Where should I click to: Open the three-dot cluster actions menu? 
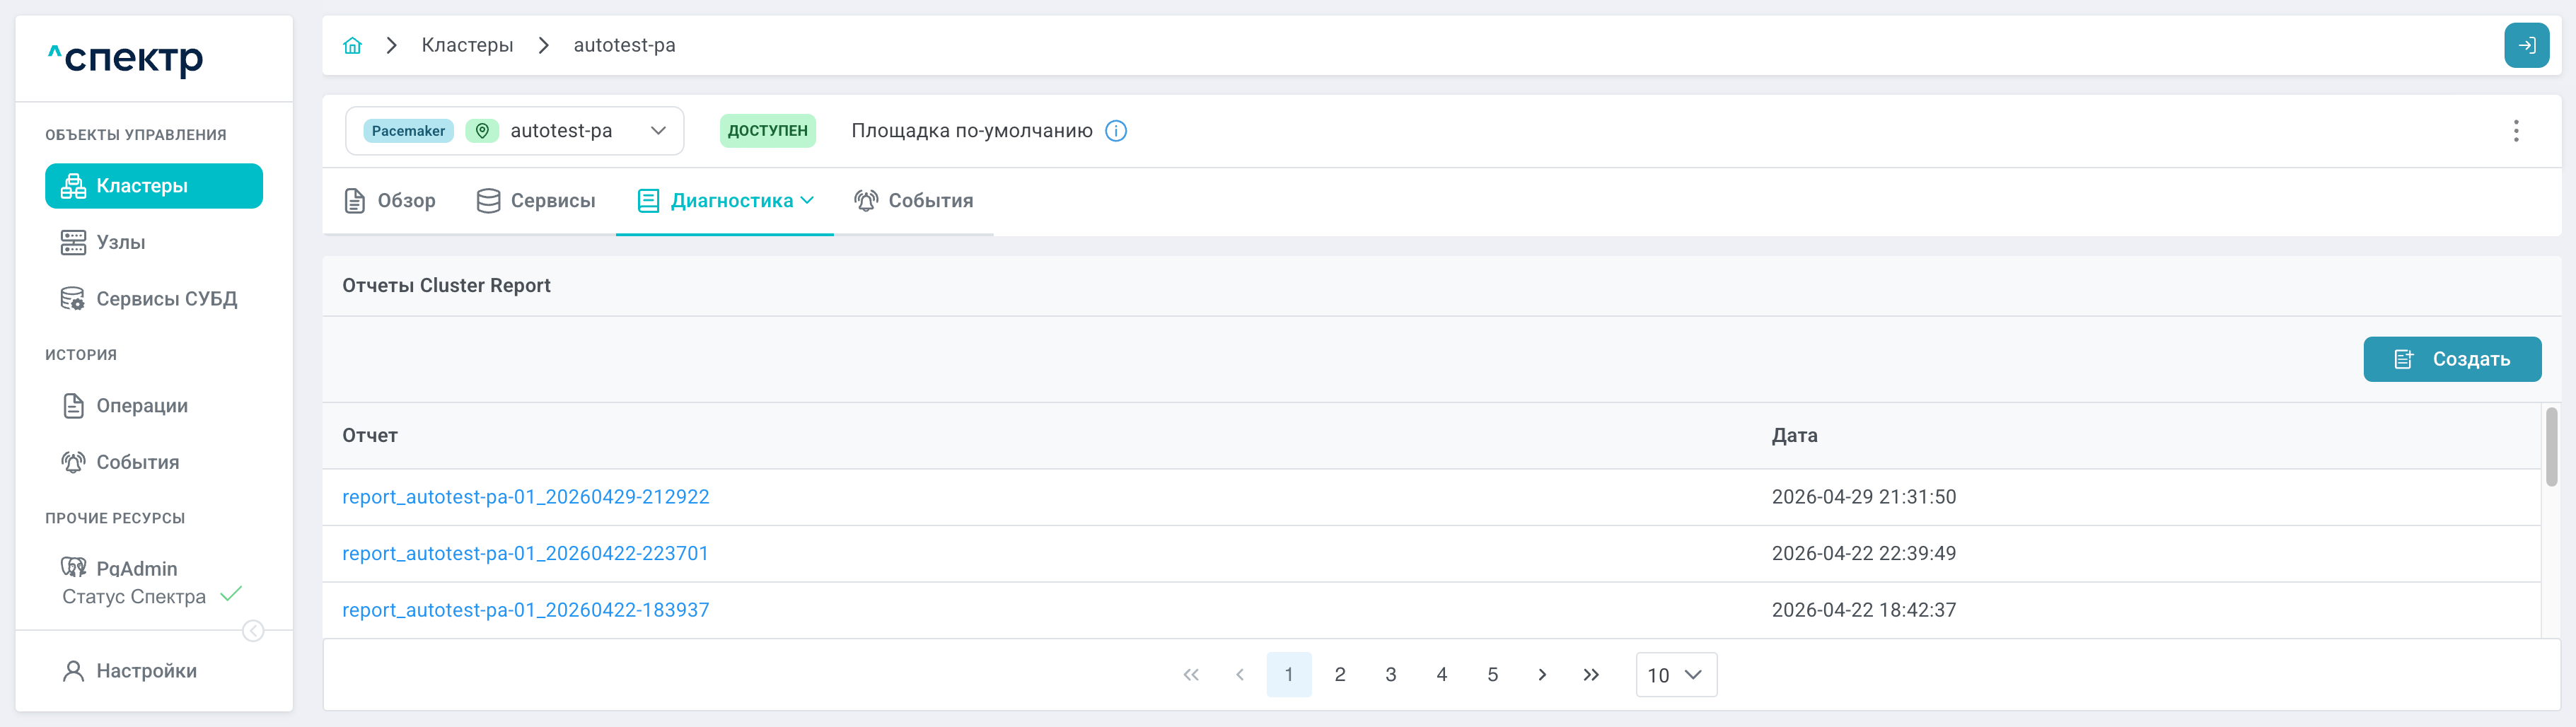[x=2516, y=131]
